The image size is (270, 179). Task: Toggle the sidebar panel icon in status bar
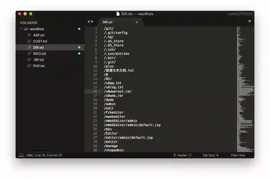21,155
